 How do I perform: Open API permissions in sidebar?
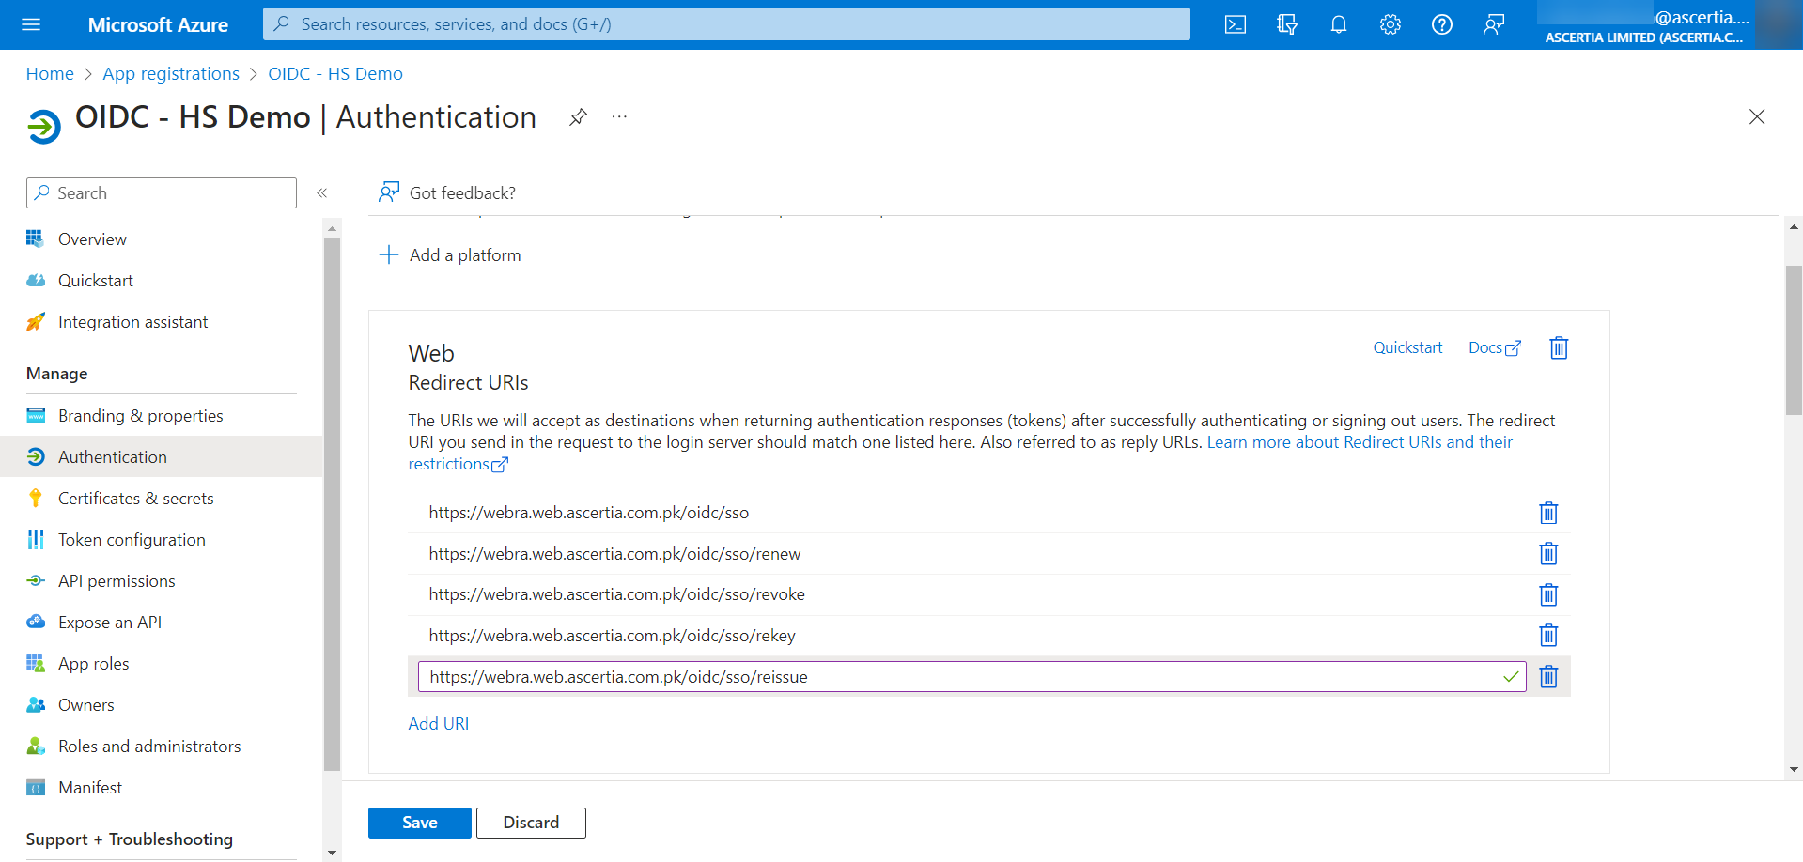[117, 581]
